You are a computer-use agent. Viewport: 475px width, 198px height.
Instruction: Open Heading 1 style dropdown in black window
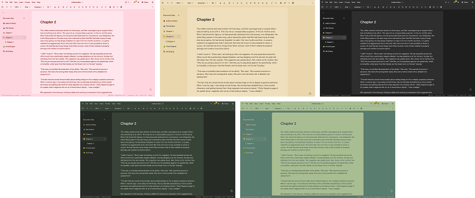pyautogui.click(x=360, y=7)
